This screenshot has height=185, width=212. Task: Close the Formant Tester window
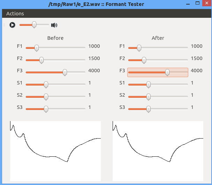[207, 3]
